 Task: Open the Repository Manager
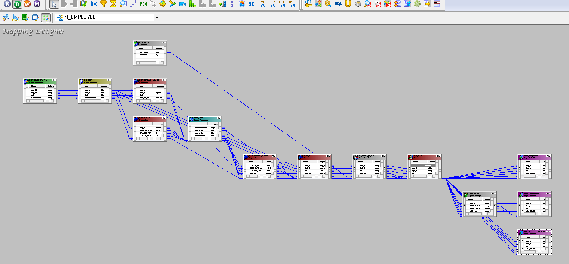[x=6, y=5]
